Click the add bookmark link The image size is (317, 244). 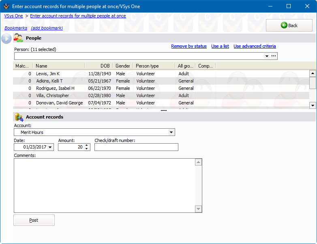(47, 28)
